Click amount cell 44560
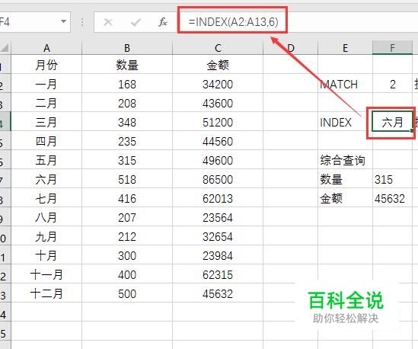Image resolution: width=418 pixels, height=349 pixels. tap(218, 141)
